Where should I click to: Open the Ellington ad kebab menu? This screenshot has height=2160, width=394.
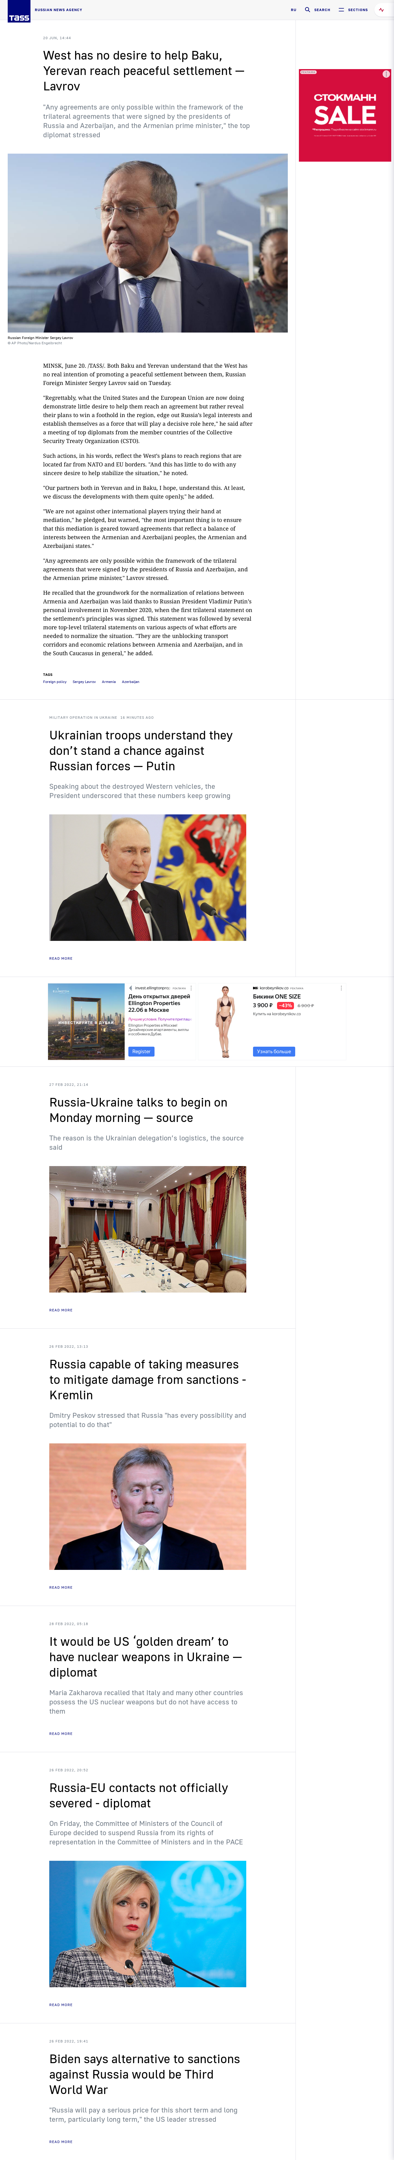coord(191,988)
